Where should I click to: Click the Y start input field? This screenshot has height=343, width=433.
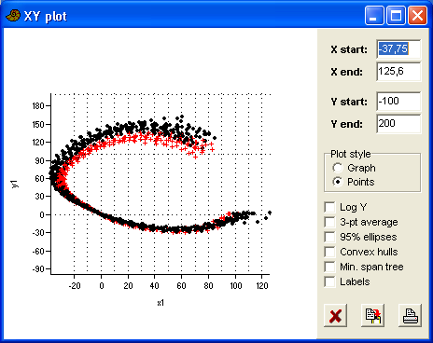[x=398, y=102]
